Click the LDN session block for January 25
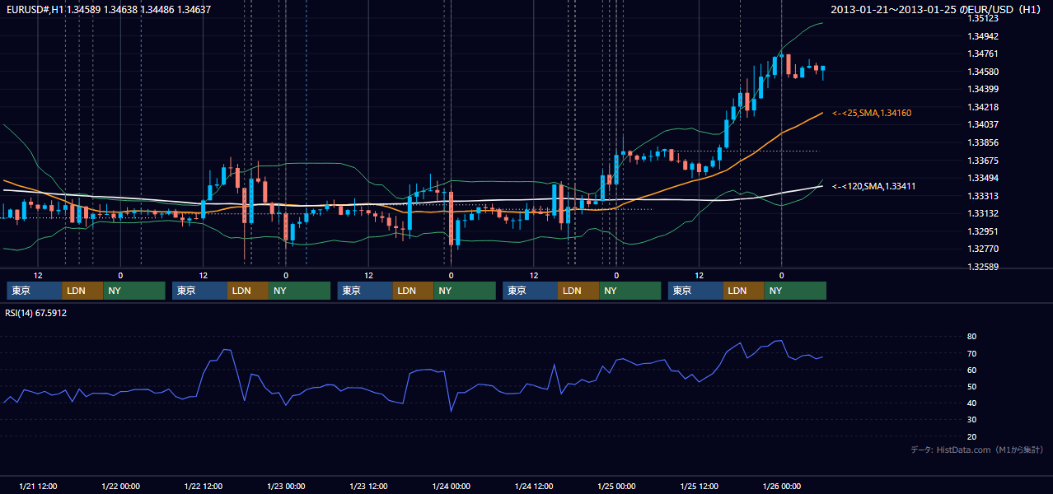 [745, 291]
